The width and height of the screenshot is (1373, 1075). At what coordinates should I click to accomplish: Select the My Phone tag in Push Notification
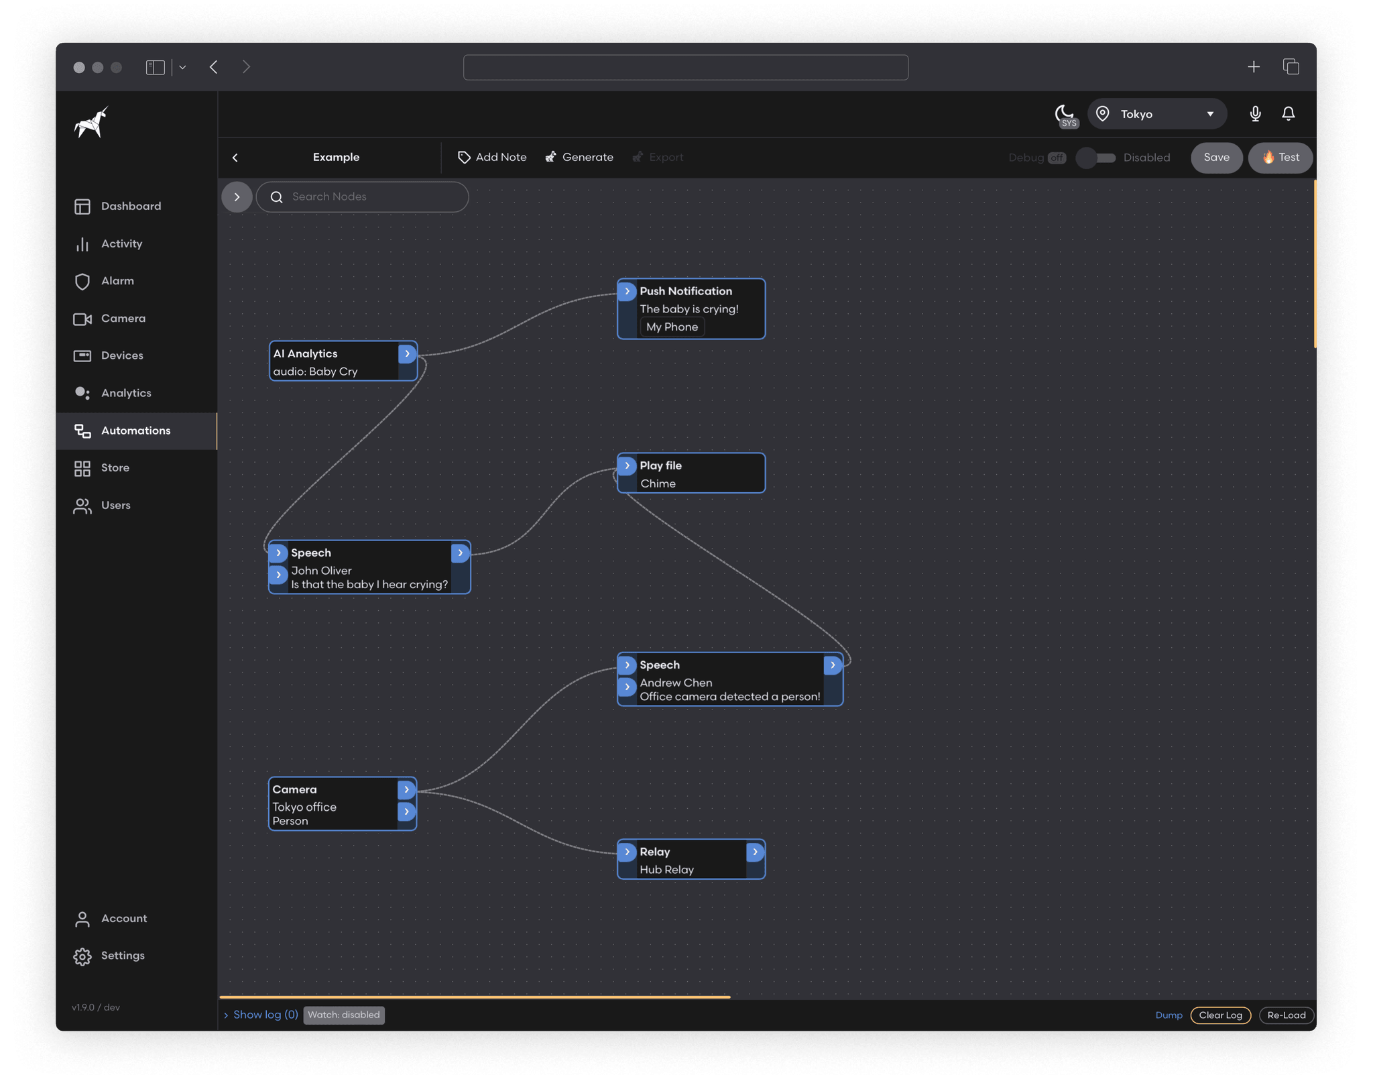click(672, 327)
